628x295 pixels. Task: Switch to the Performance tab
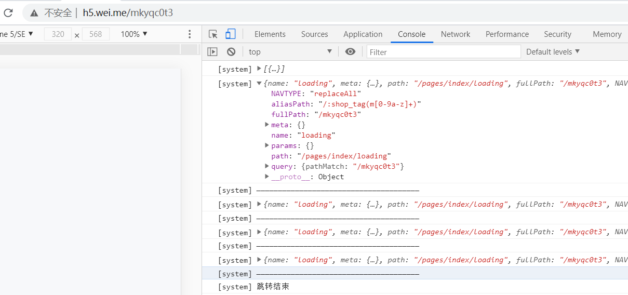click(x=507, y=34)
